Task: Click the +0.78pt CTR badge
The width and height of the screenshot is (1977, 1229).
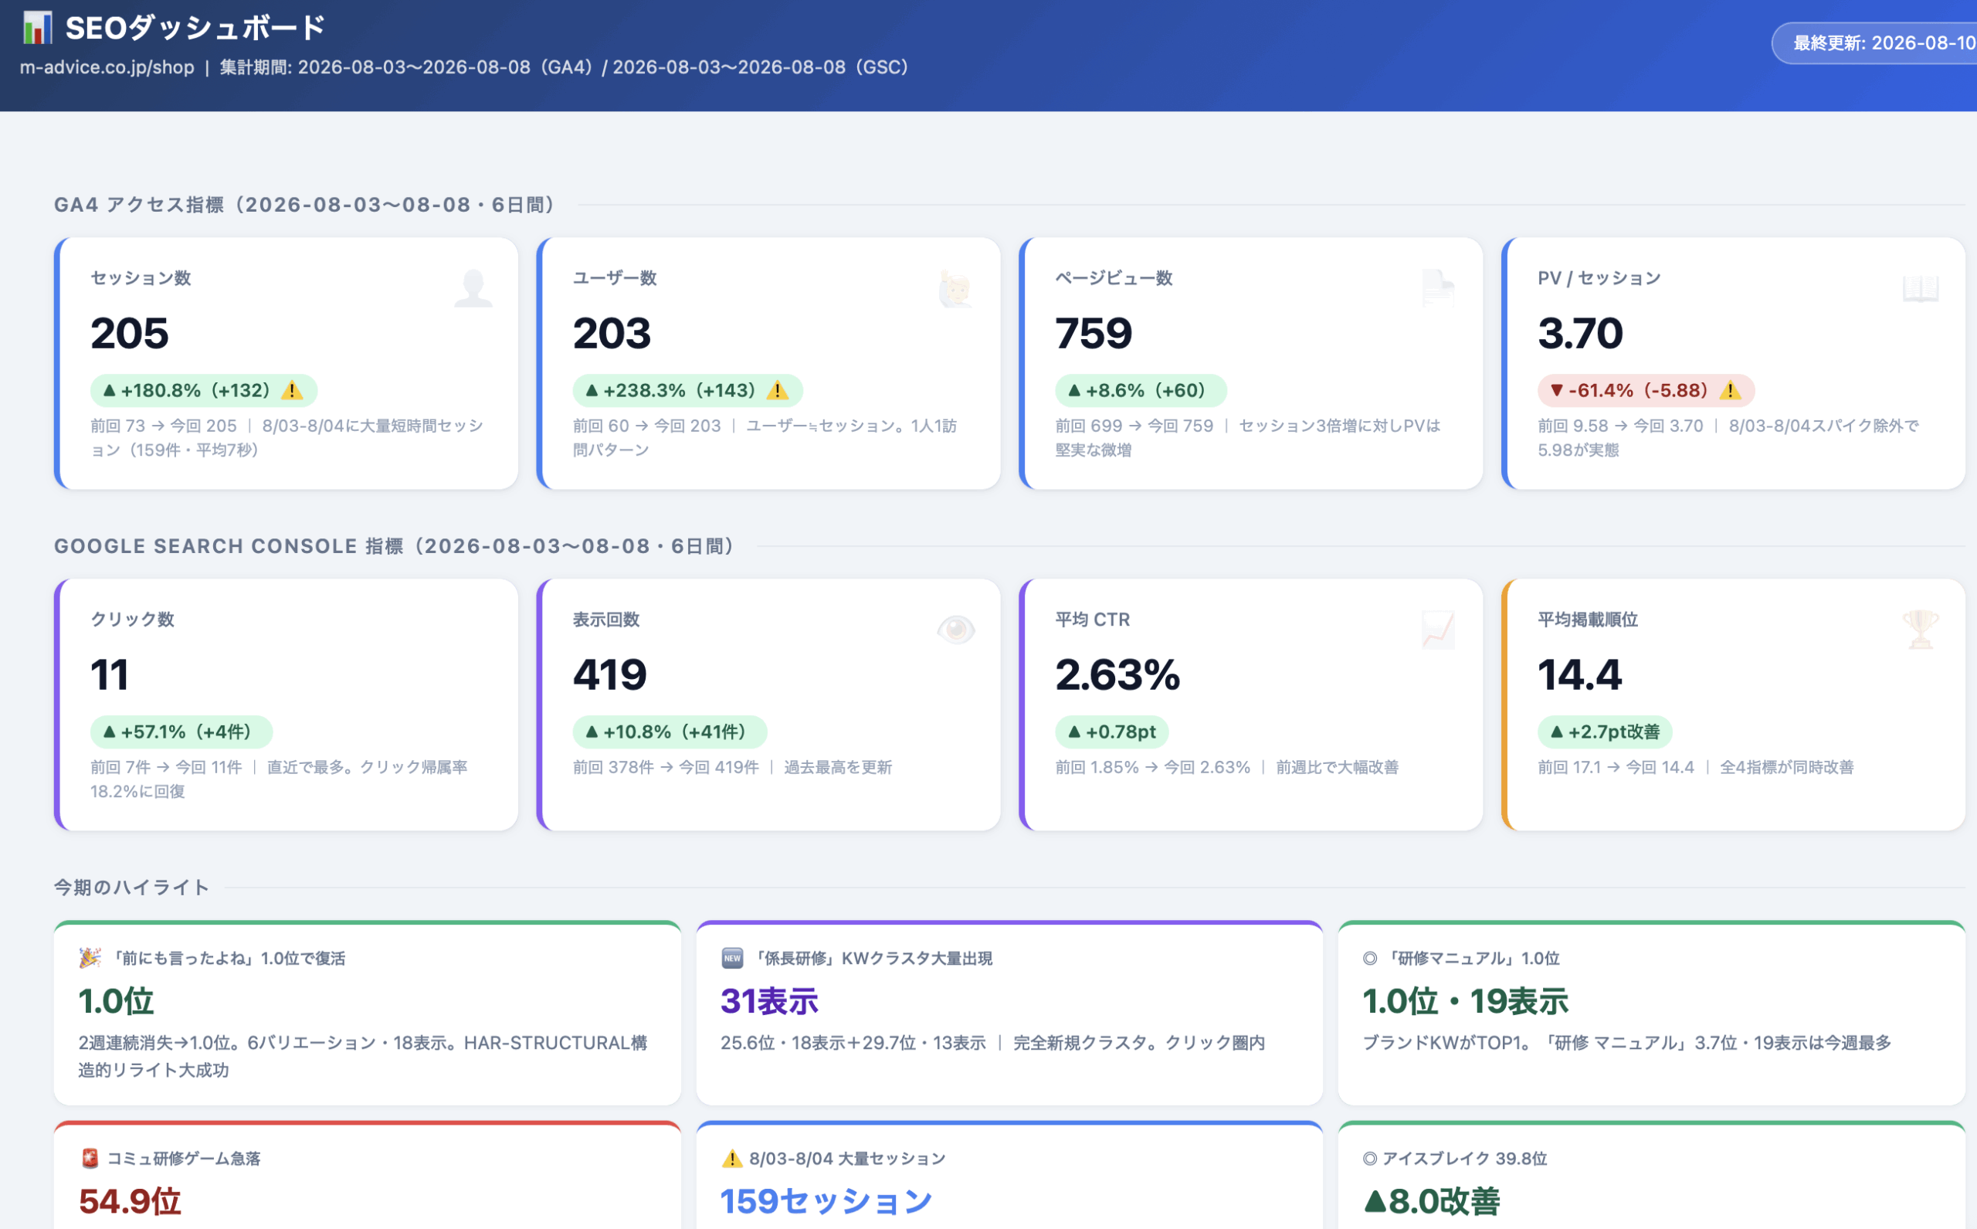Action: (1111, 732)
